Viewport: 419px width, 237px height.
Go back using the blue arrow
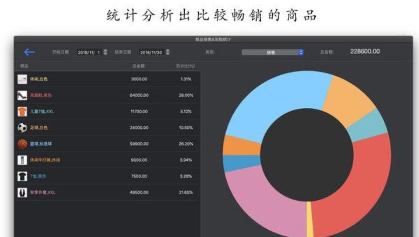[29, 52]
